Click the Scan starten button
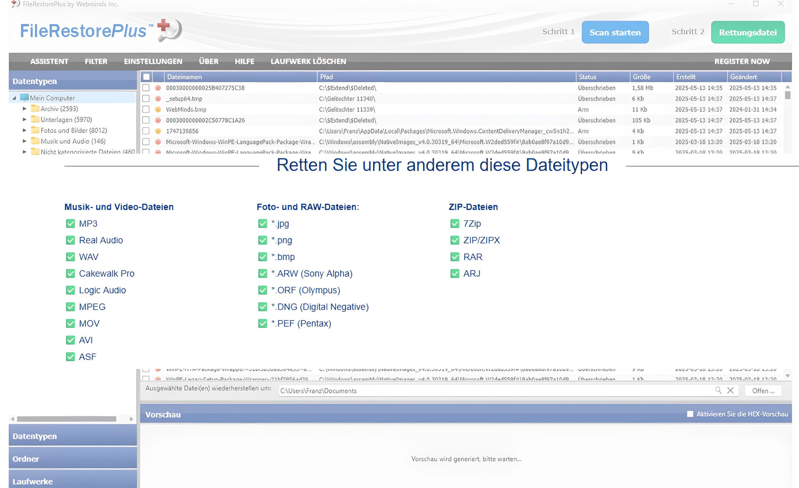The image size is (799, 488). (615, 32)
